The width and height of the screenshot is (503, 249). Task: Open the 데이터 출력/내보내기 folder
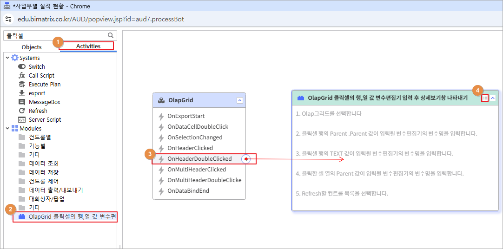tap(56, 190)
